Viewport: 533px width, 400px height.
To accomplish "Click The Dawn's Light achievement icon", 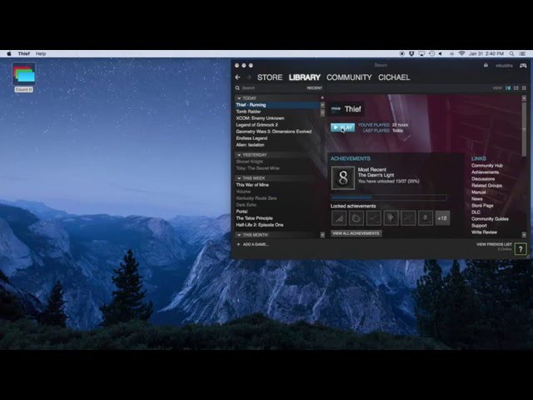I will point(343,177).
